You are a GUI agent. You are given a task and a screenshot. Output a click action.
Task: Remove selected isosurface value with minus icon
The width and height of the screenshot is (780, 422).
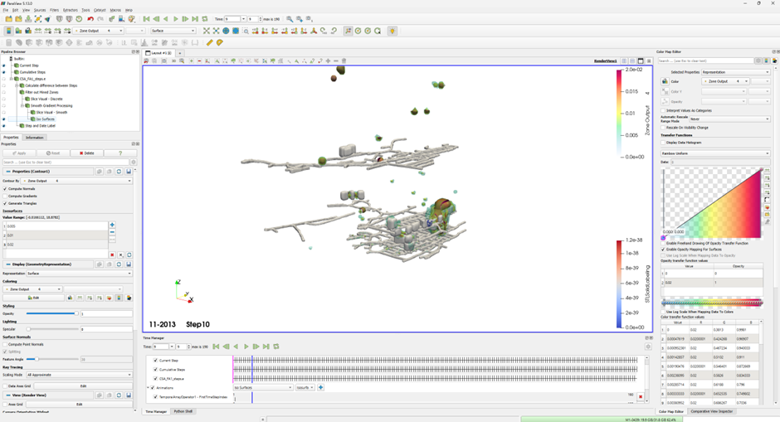112,232
